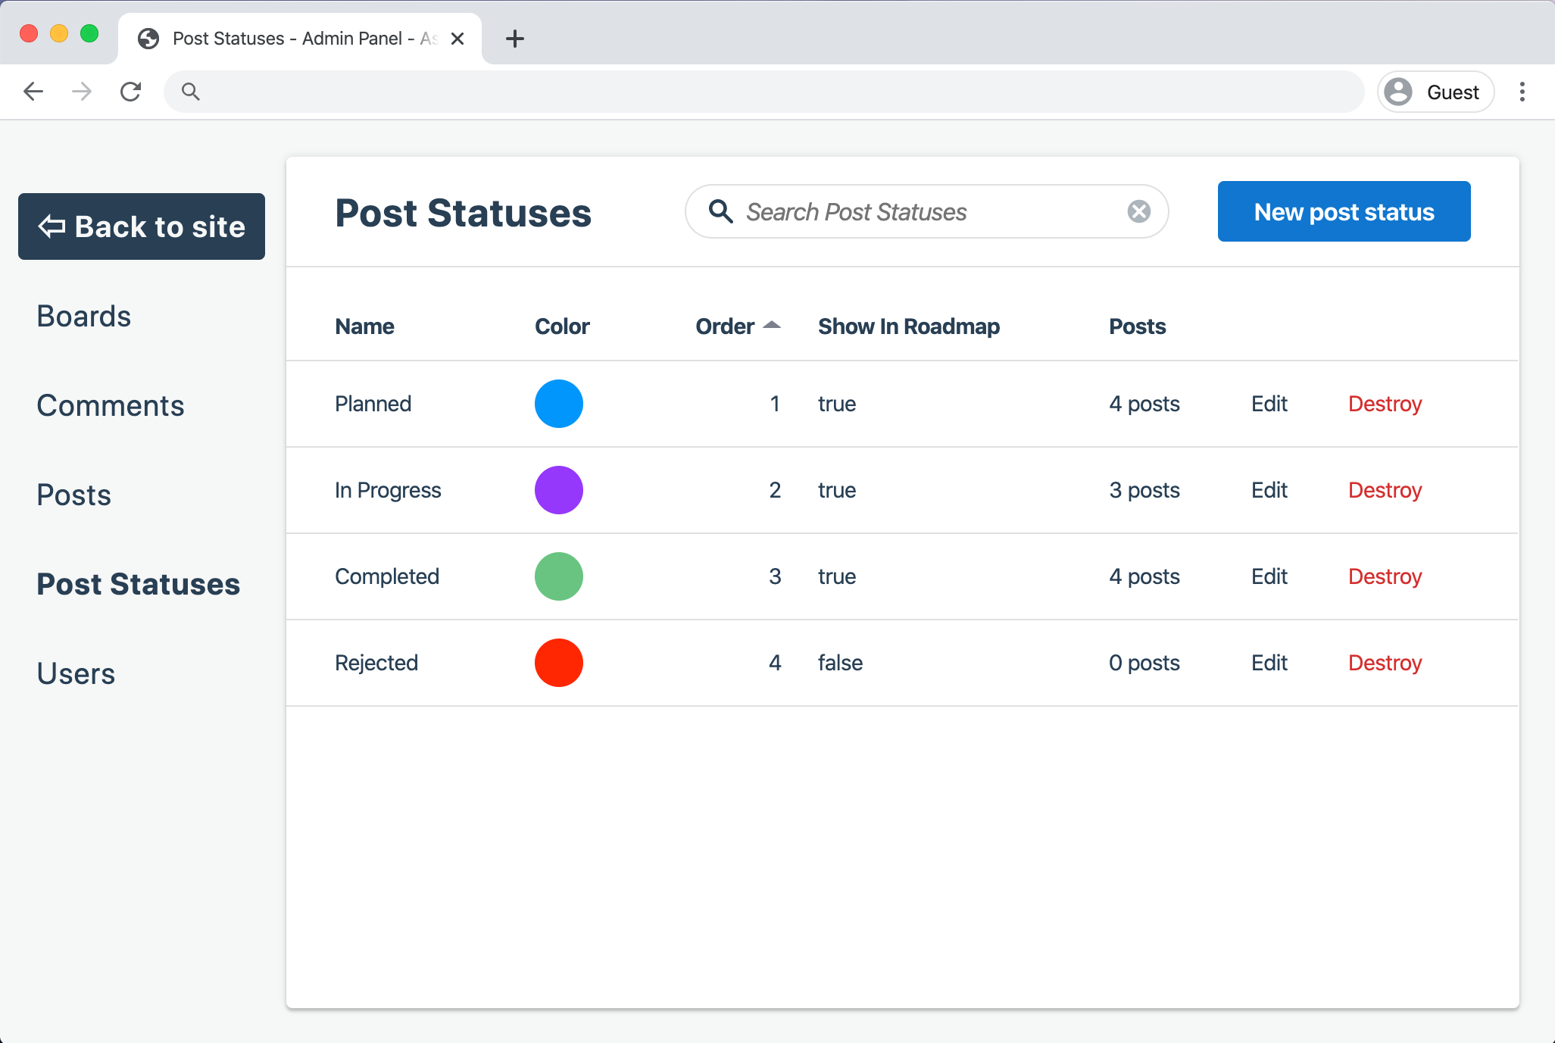Destroy the Rejected post status
This screenshot has height=1043, width=1555.
(1385, 663)
